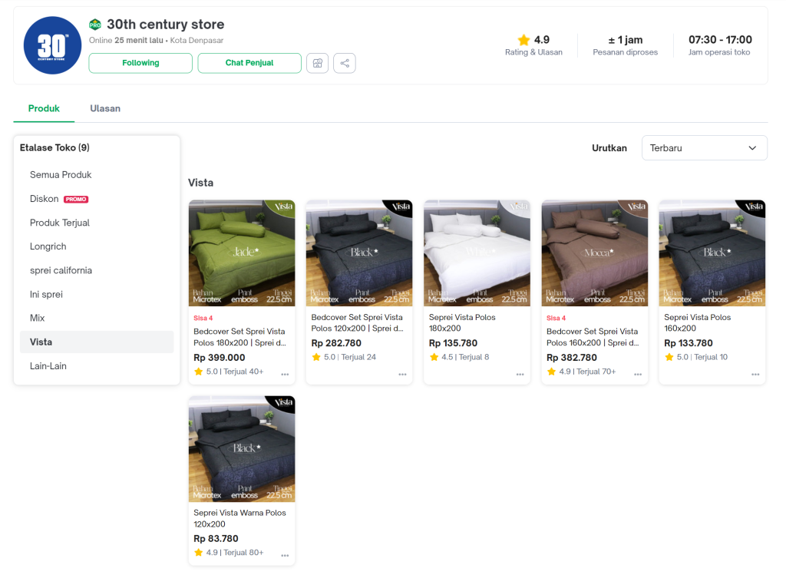Click the Bedcover Set Sprei Vista 160x200 title

[x=592, y=337]
